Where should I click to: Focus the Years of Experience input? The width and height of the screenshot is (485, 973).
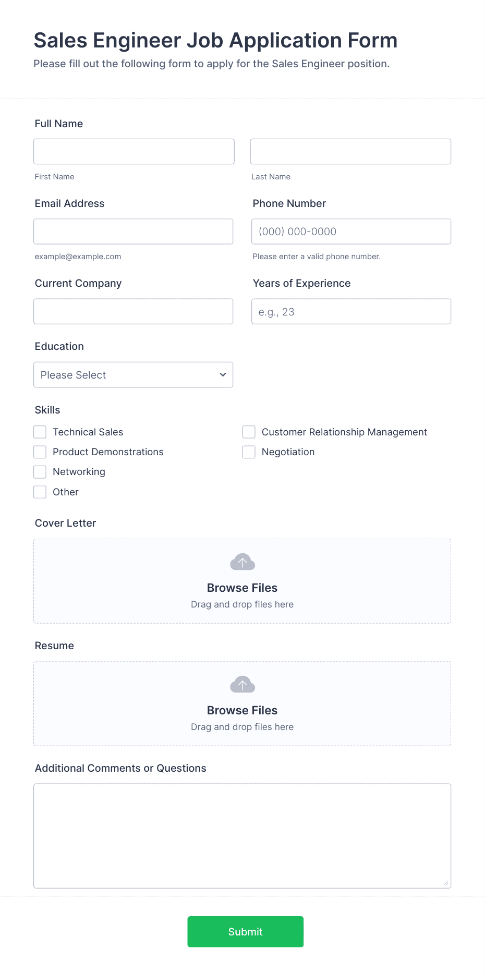coord(351,311)
